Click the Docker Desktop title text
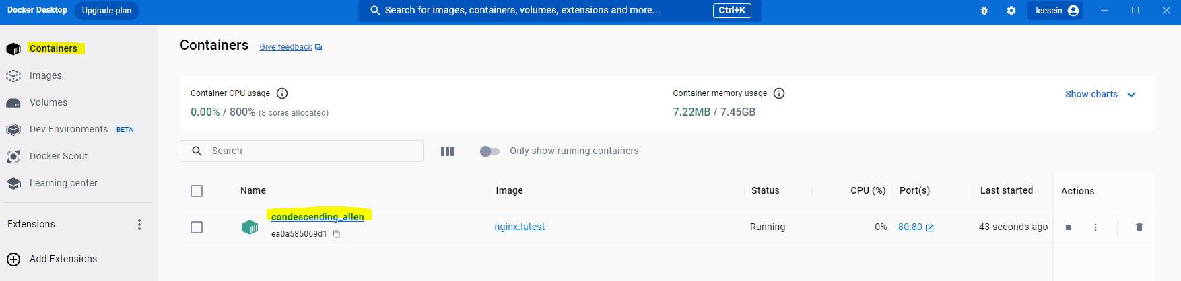This screenshot has width=1181, height=281. point(37,10)
